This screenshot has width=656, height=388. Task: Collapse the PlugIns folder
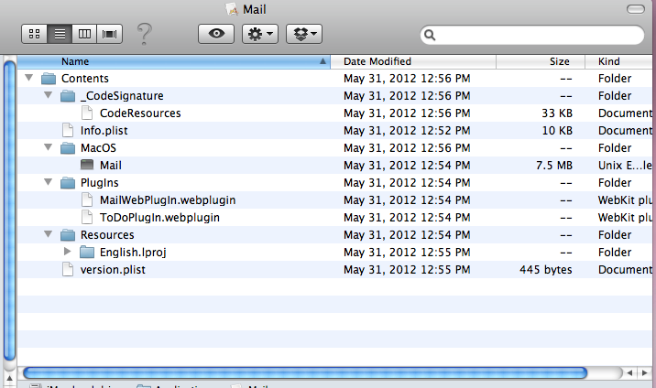click(49, 182)
